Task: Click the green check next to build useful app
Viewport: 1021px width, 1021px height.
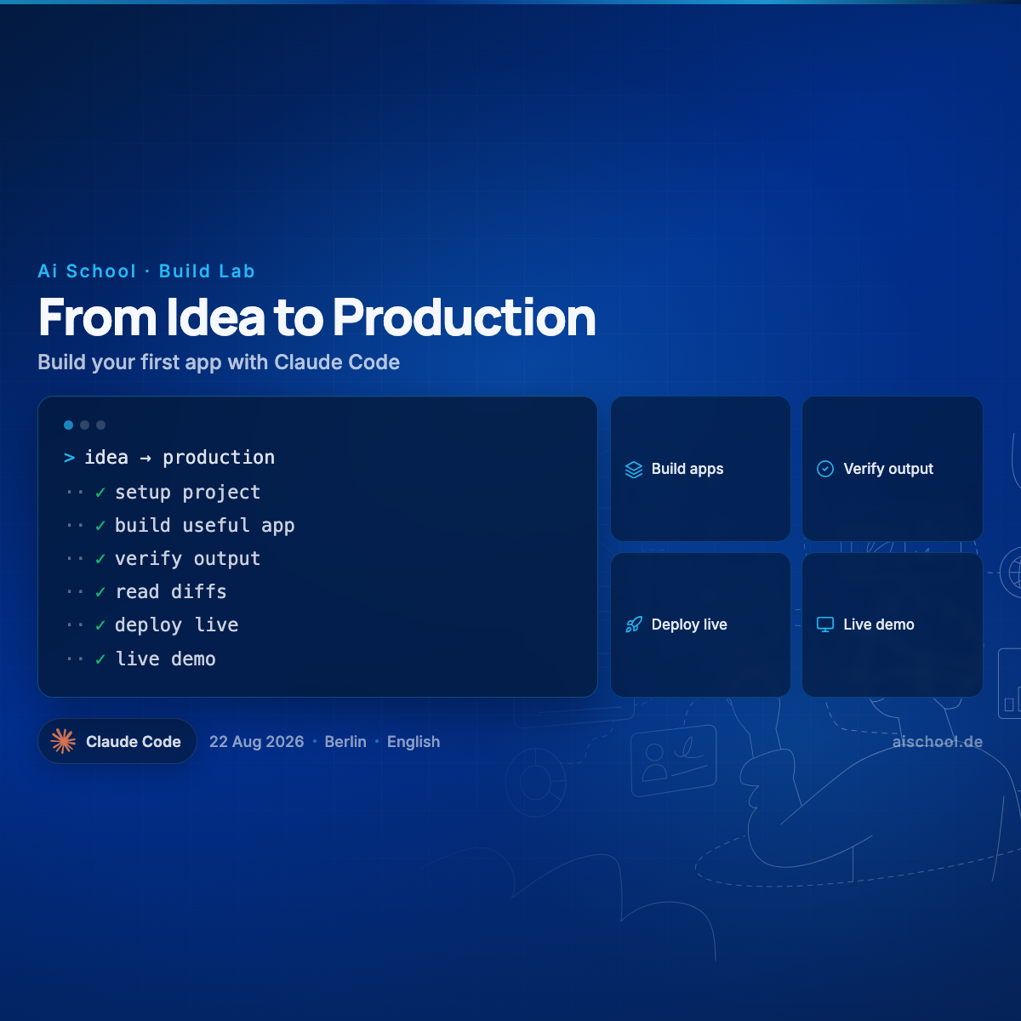Action: click(x=100, y=526)
